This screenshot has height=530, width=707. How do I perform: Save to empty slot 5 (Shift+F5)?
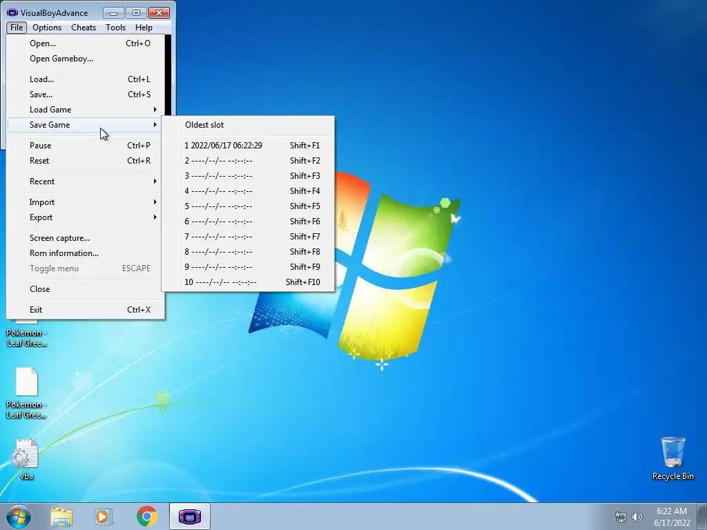(x=248, y=206)
